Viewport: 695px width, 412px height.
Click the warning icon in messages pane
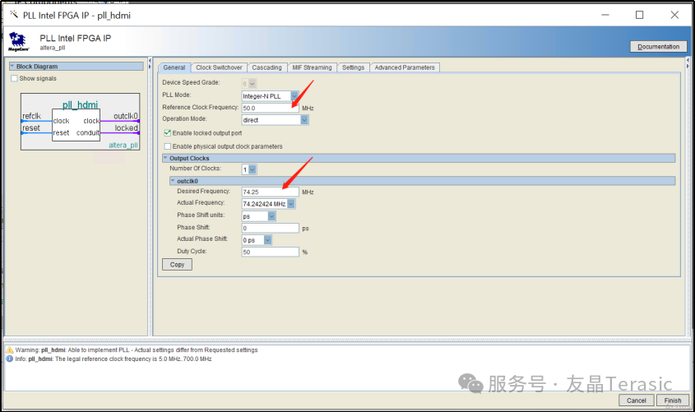[10, 350]
